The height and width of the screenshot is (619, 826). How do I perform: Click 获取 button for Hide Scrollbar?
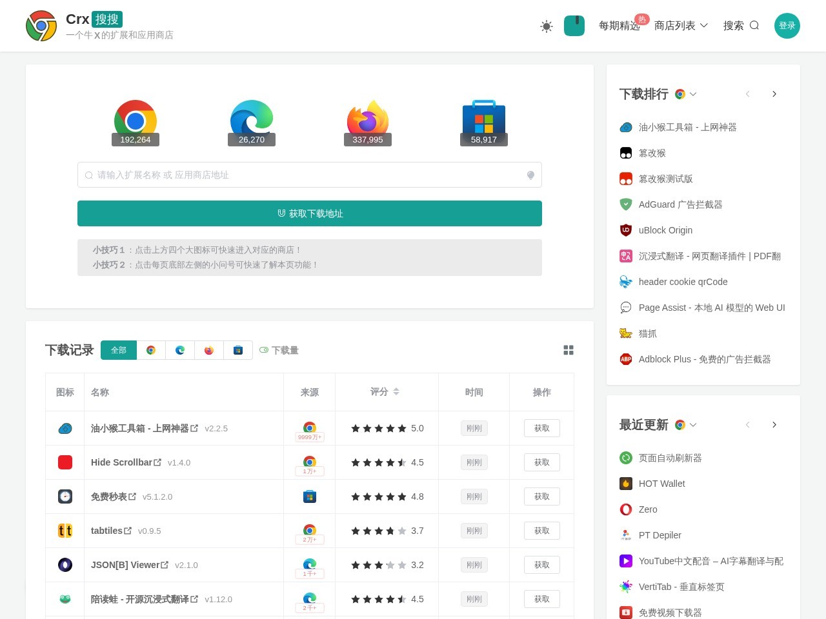(541, 462)
